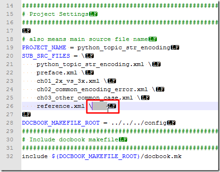Click the include keyword on line 32

(x=35, y=156)
